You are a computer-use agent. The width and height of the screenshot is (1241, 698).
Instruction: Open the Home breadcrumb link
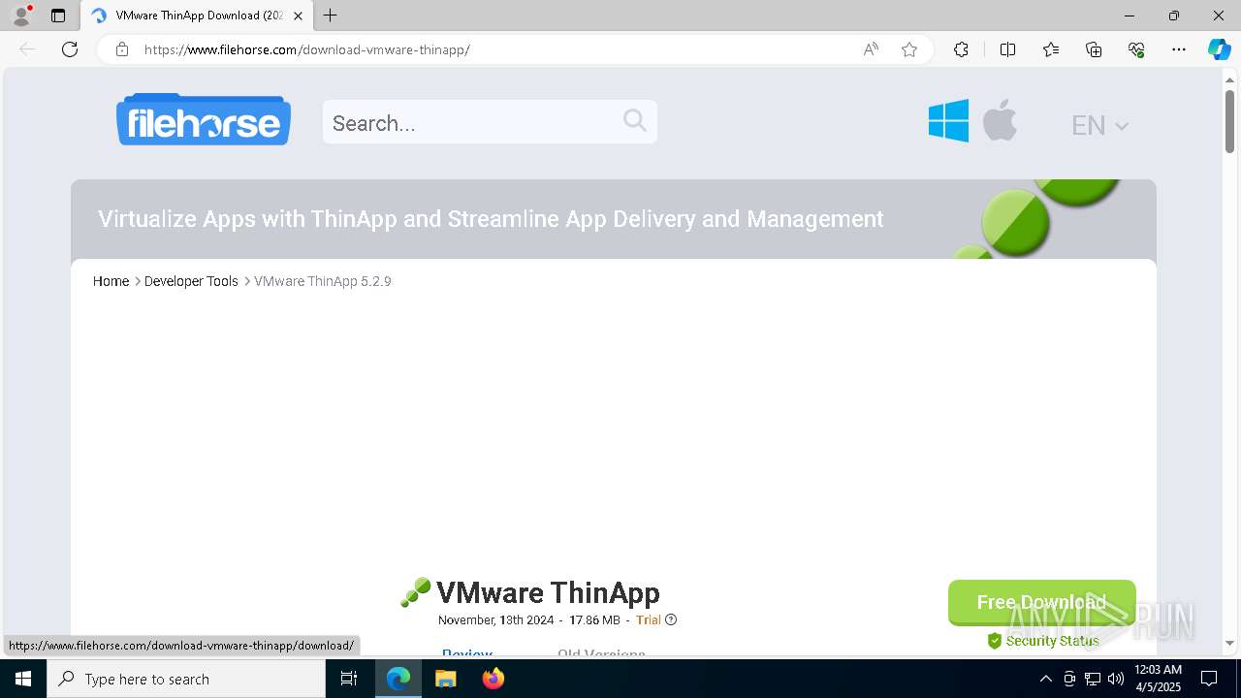[x=111, y=281]
